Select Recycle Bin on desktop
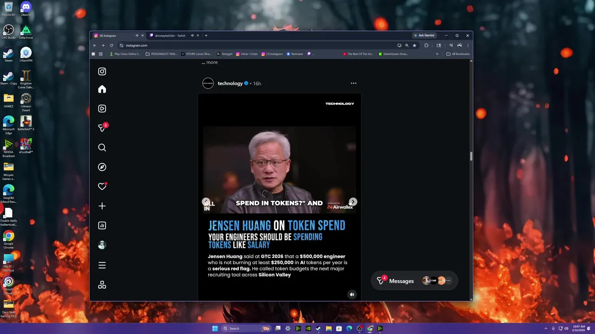This screenshot has width=595, height=334. [8, 9]
